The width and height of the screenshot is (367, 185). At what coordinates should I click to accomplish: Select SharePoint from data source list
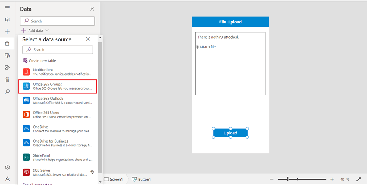(58, 157)
